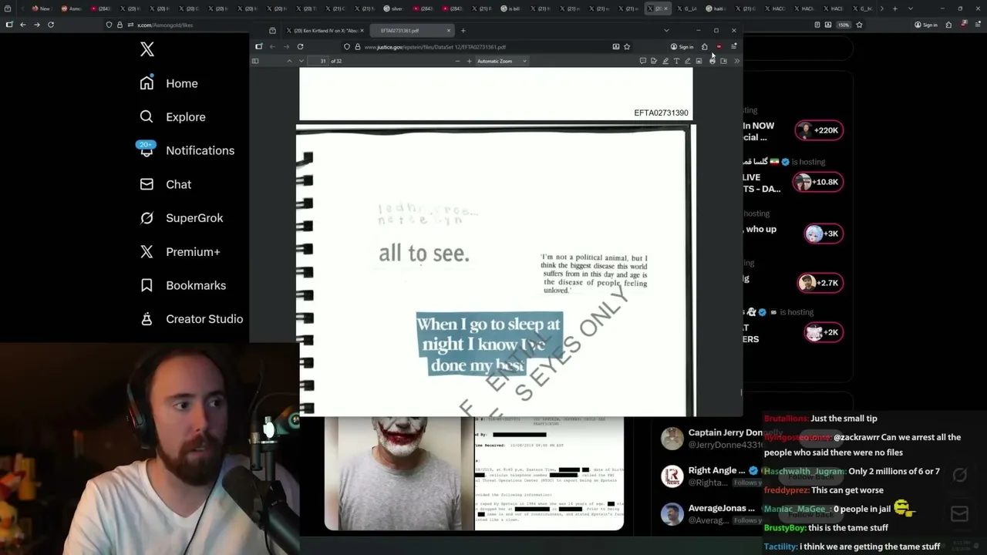The width and height of the screenshot is (987, 555).
Task: Click the 150% zoom indicator in background window
Action: pyautogui.click(x=844, y=25)
